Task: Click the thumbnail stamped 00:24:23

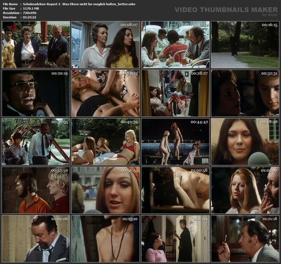Action: tap(106, 93)
